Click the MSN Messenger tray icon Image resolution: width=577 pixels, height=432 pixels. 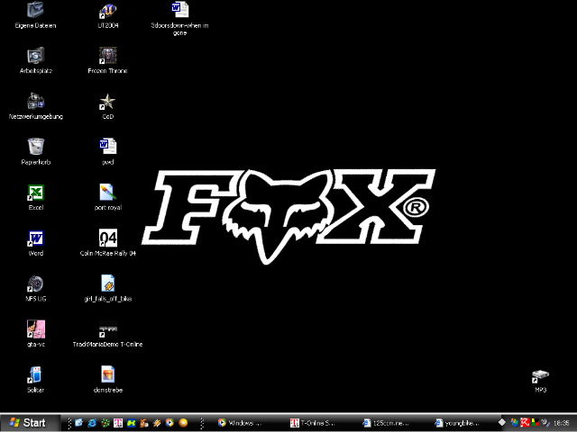515,423
